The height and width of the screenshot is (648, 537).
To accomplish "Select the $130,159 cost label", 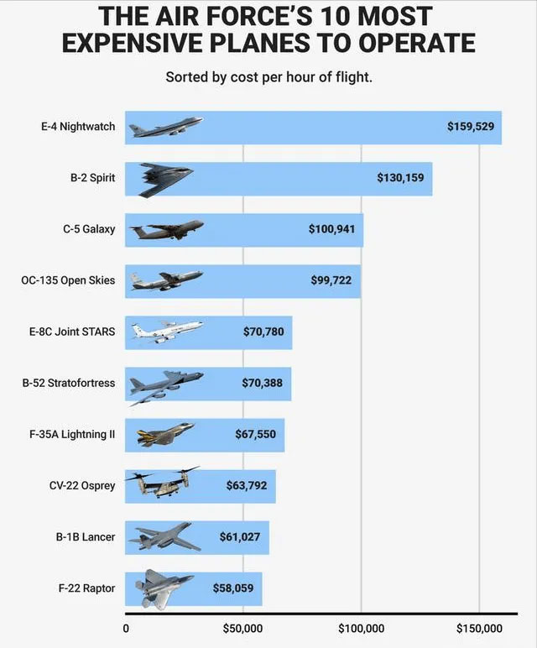I will pyautogui.click(x=400, y=178).
